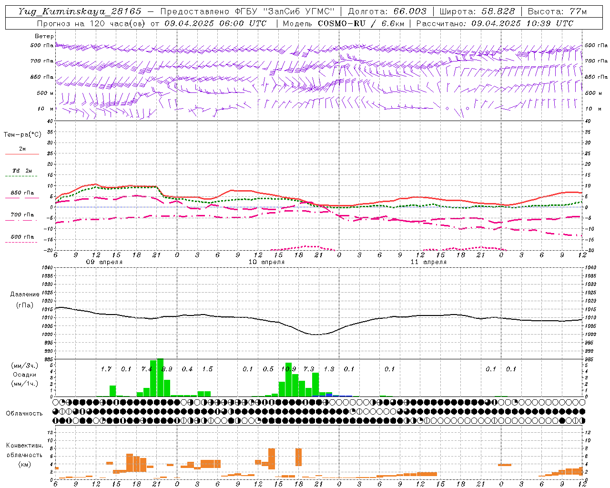Select the Тем-ра(°C) temperature panel label
Viewport: 610px width, 488px height.
click(x=22, y=134)
